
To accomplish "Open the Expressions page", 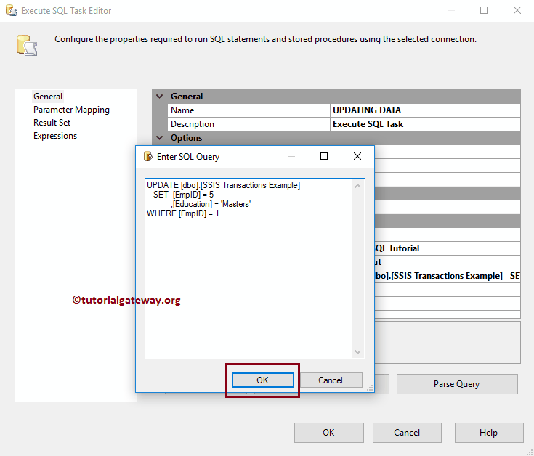I will point(55,136).
